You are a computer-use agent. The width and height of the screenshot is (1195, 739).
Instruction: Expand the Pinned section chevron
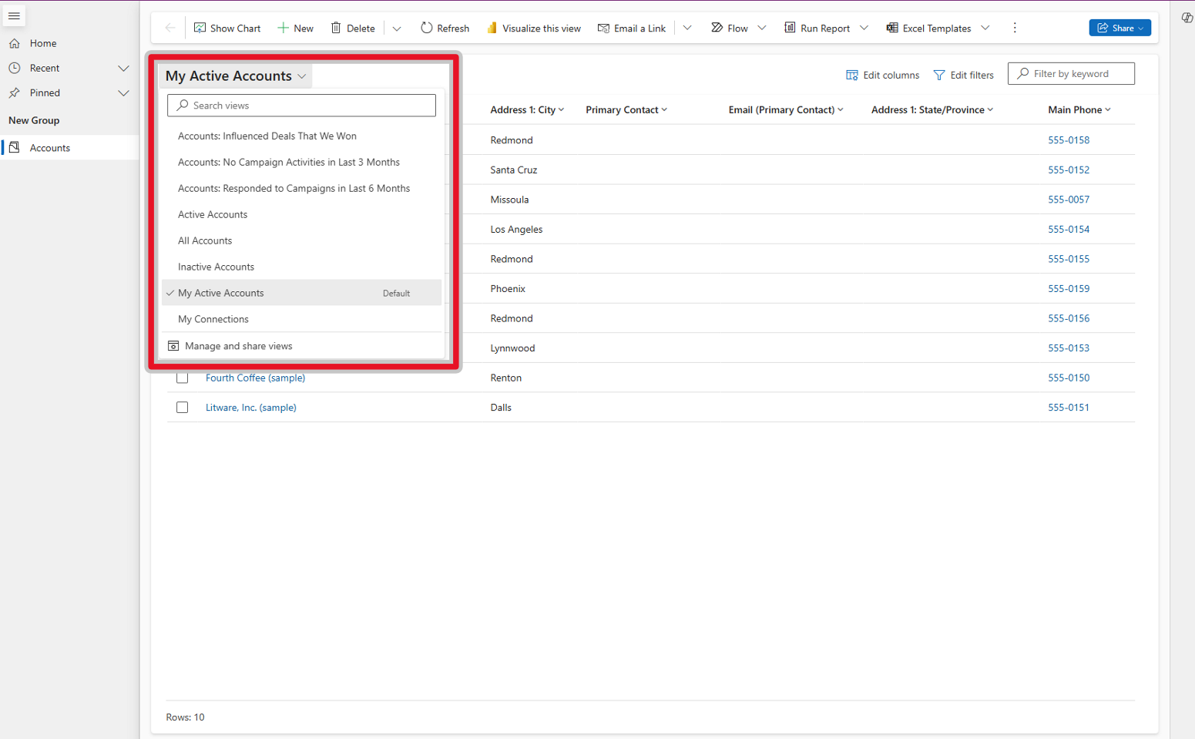(123, 92)
